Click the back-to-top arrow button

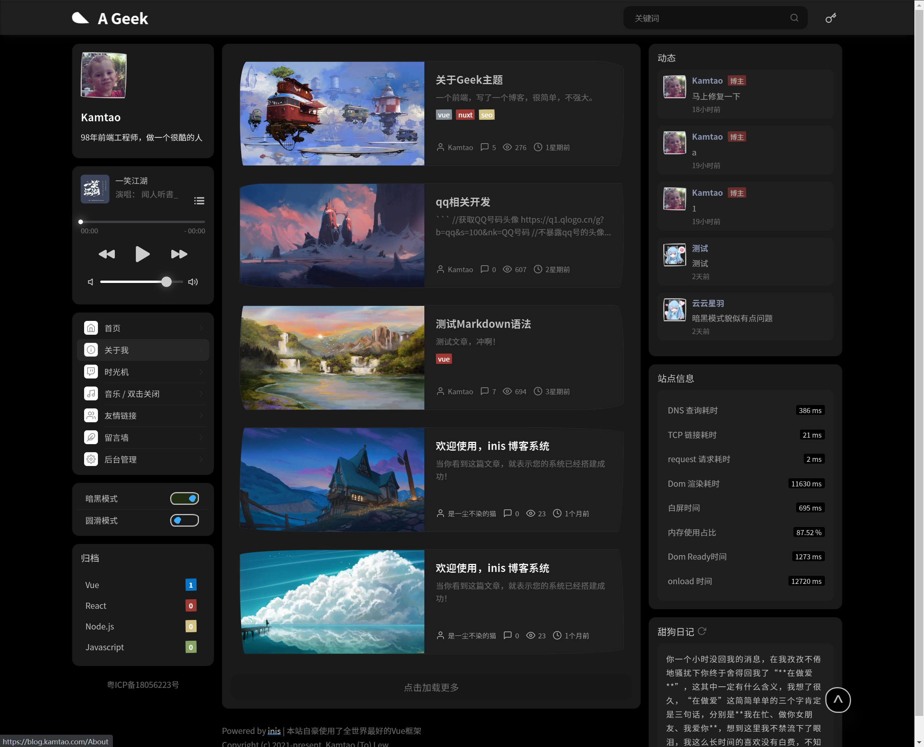(838, 700)
